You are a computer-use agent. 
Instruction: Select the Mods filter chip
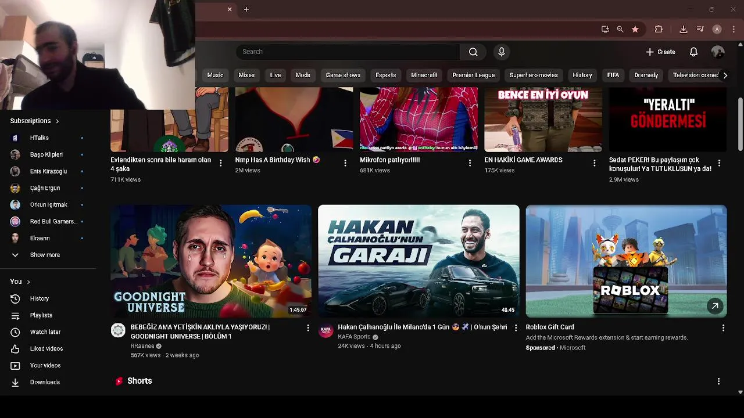[x=303, y=75]
